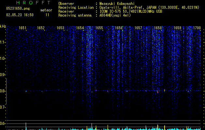Click the kHz axis unit label
This screenshot has width=205, height=130.
tap(3, 26)
